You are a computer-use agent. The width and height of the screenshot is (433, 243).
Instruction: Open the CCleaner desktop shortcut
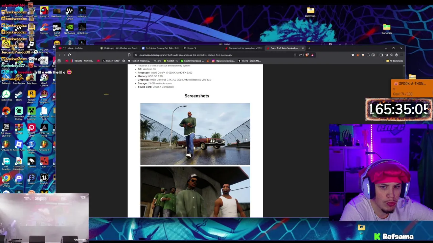(x=44, y=29)
